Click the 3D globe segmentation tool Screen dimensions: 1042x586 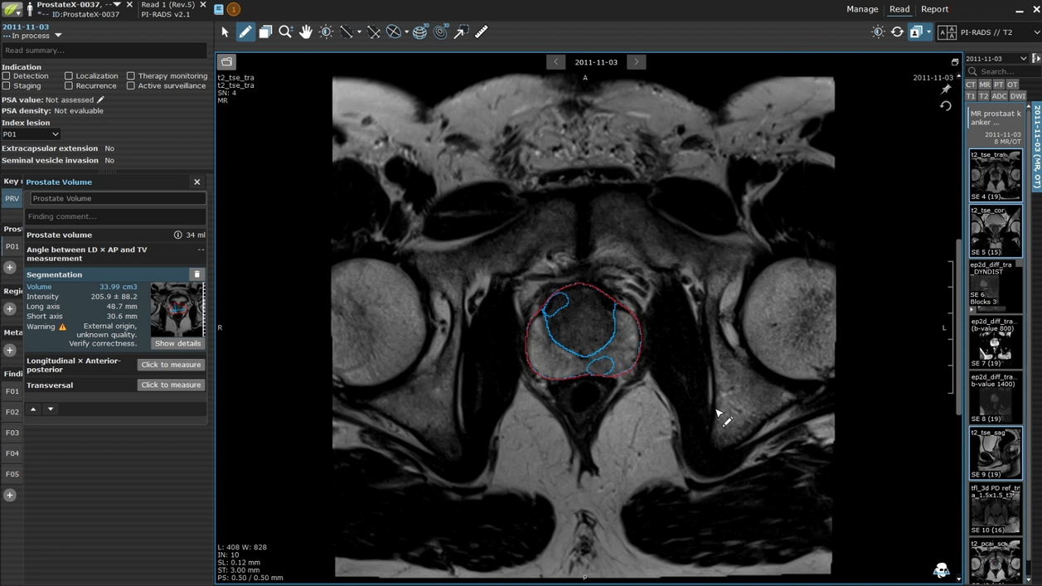point(420,32)
